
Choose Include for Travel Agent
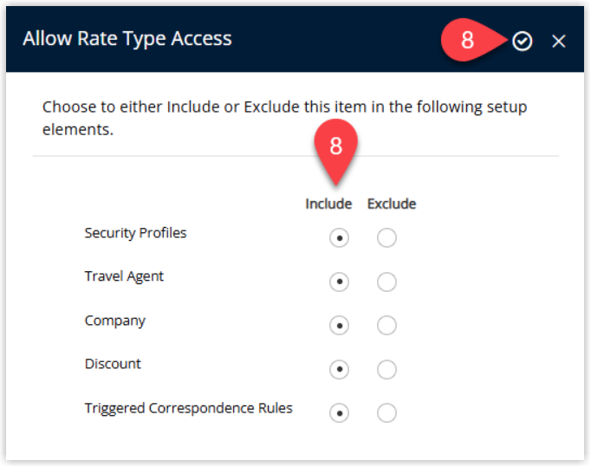point(339,282)
